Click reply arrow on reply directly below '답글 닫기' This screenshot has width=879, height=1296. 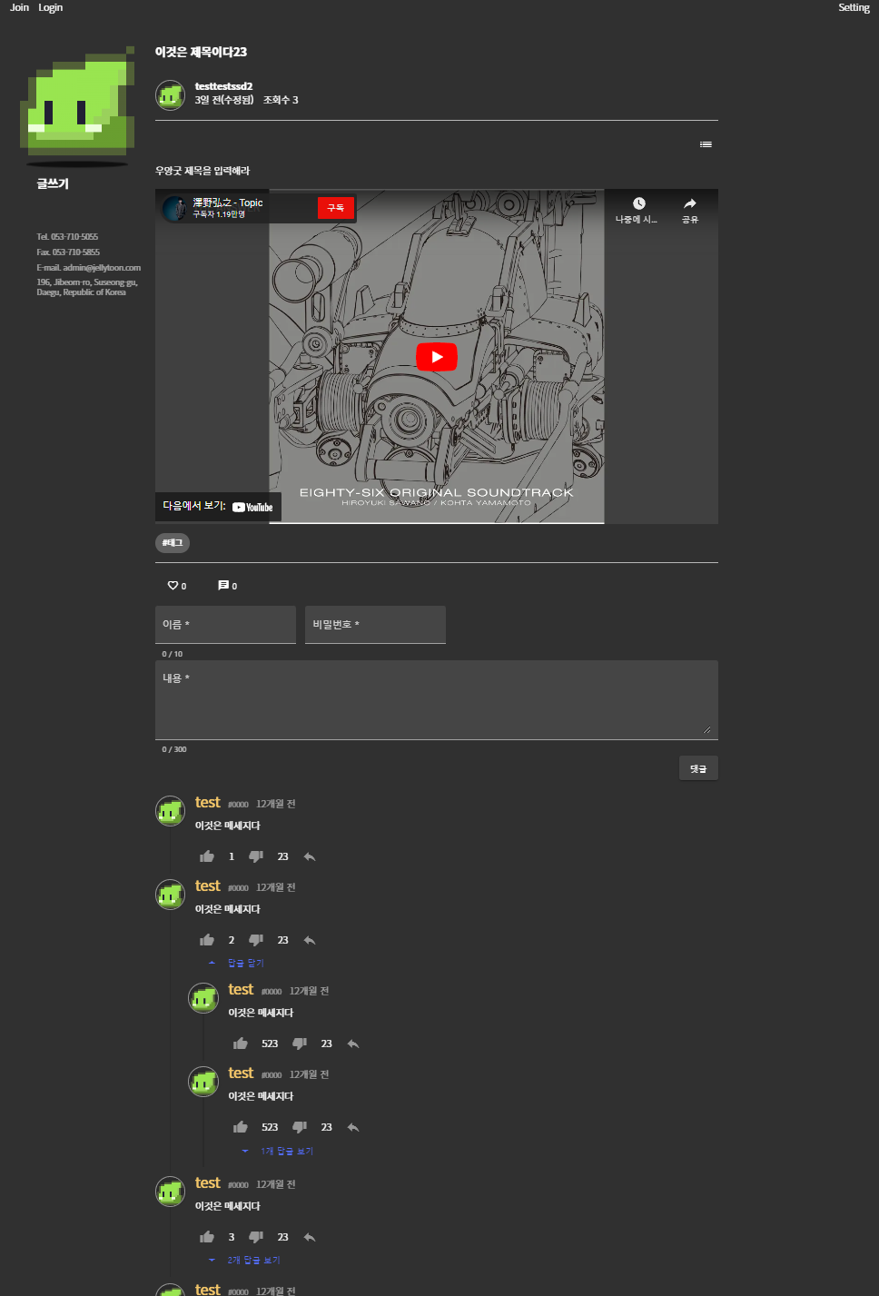[353, 1044]
